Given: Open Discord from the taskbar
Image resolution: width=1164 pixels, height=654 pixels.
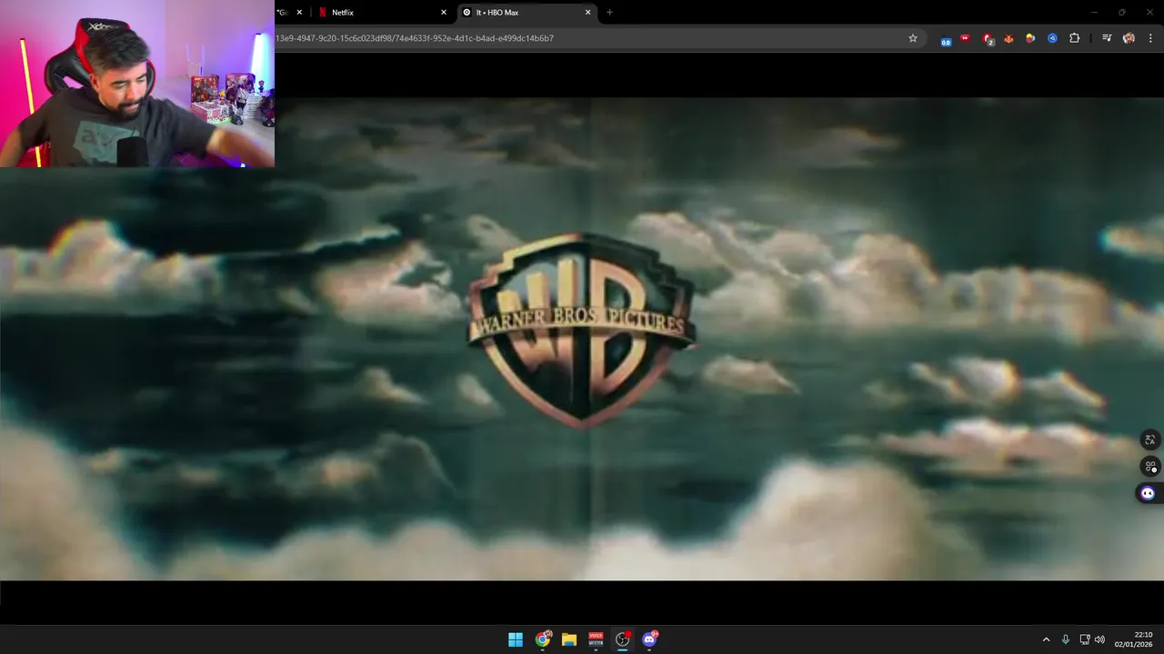Looking at the screenshot, I should tap(649, 639).
